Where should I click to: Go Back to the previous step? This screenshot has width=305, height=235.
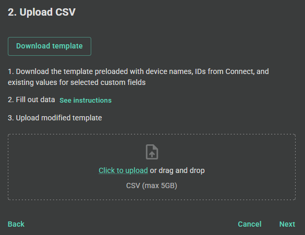click(x=16, y=224)
